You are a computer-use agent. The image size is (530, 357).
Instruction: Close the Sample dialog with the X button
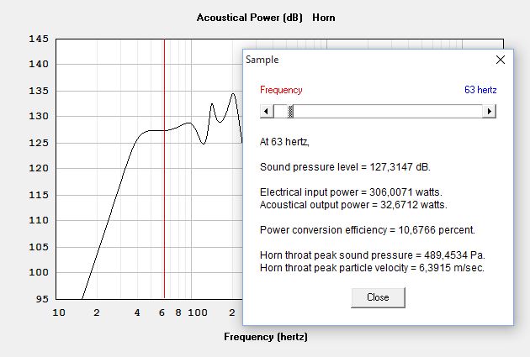[501, 60]
